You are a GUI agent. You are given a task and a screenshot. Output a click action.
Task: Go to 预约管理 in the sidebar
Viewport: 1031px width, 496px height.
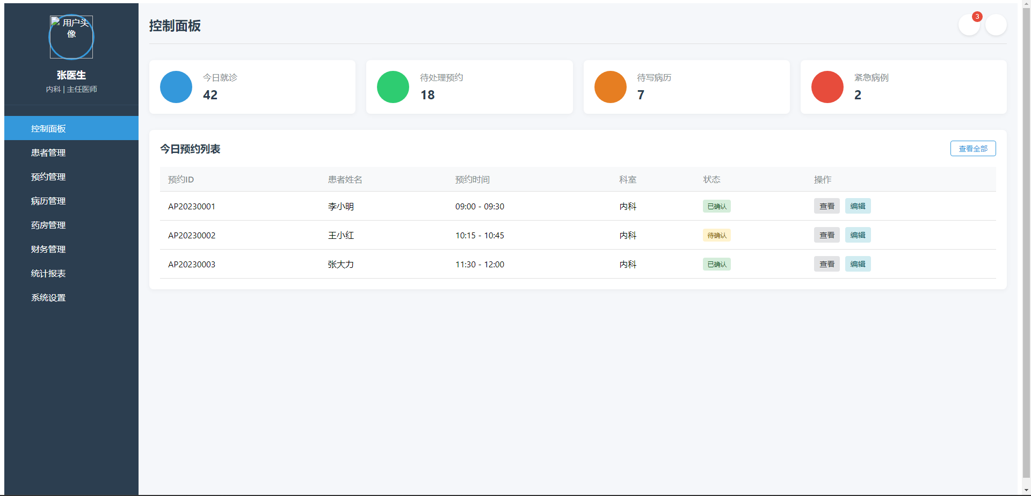pos(48,177)
